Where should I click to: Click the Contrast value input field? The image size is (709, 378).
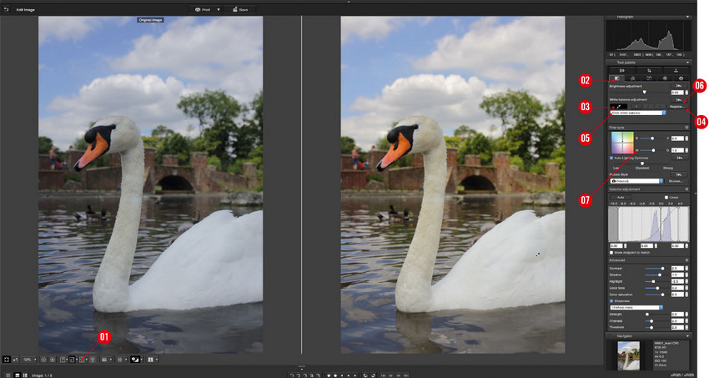(x=677, y=269)
